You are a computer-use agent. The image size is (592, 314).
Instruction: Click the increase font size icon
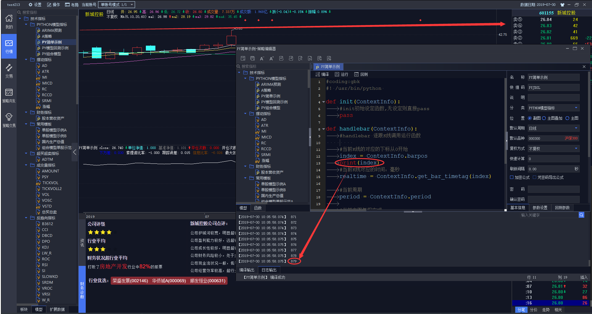point(271,58)
